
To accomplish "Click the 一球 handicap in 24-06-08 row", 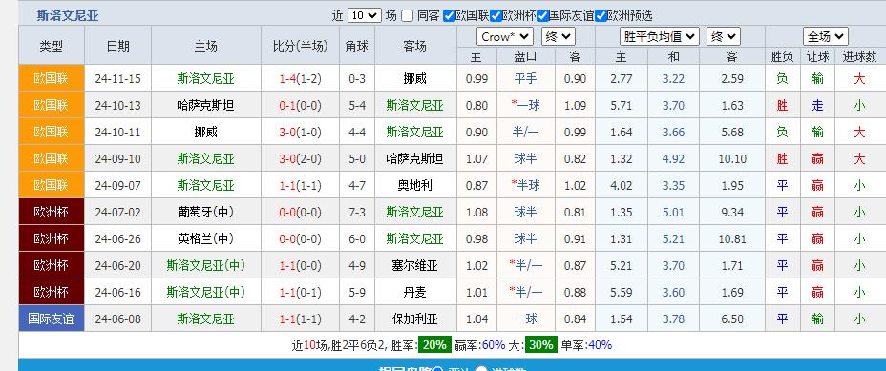I will [525, 319].
